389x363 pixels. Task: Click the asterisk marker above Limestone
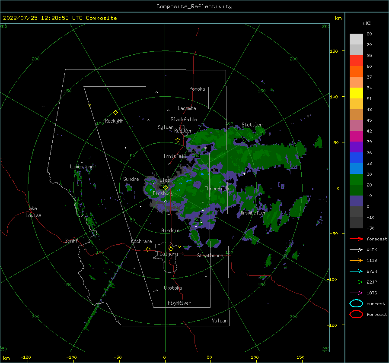click(82, 163)
